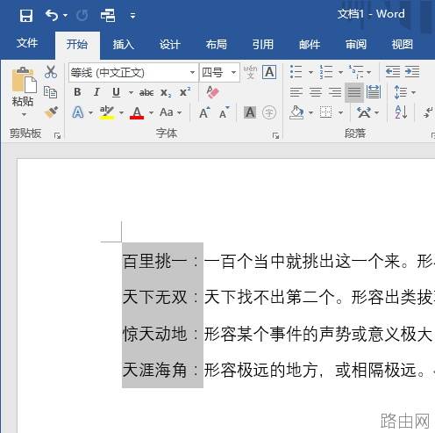
Task: Toggle underline formatting
Action: click(x=116, y=92)
